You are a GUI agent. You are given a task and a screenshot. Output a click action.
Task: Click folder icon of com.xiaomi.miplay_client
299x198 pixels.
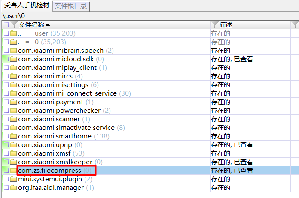14,68
